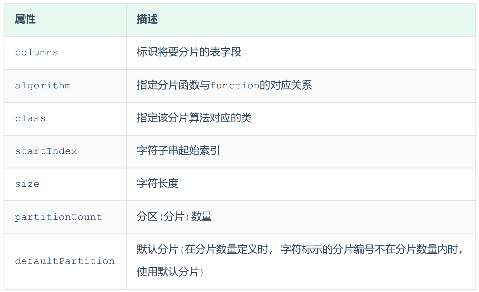The height and width of the screenshot is (292, 479).
Task: Click the text 的对应关系 after function
Action: point(286,85)
